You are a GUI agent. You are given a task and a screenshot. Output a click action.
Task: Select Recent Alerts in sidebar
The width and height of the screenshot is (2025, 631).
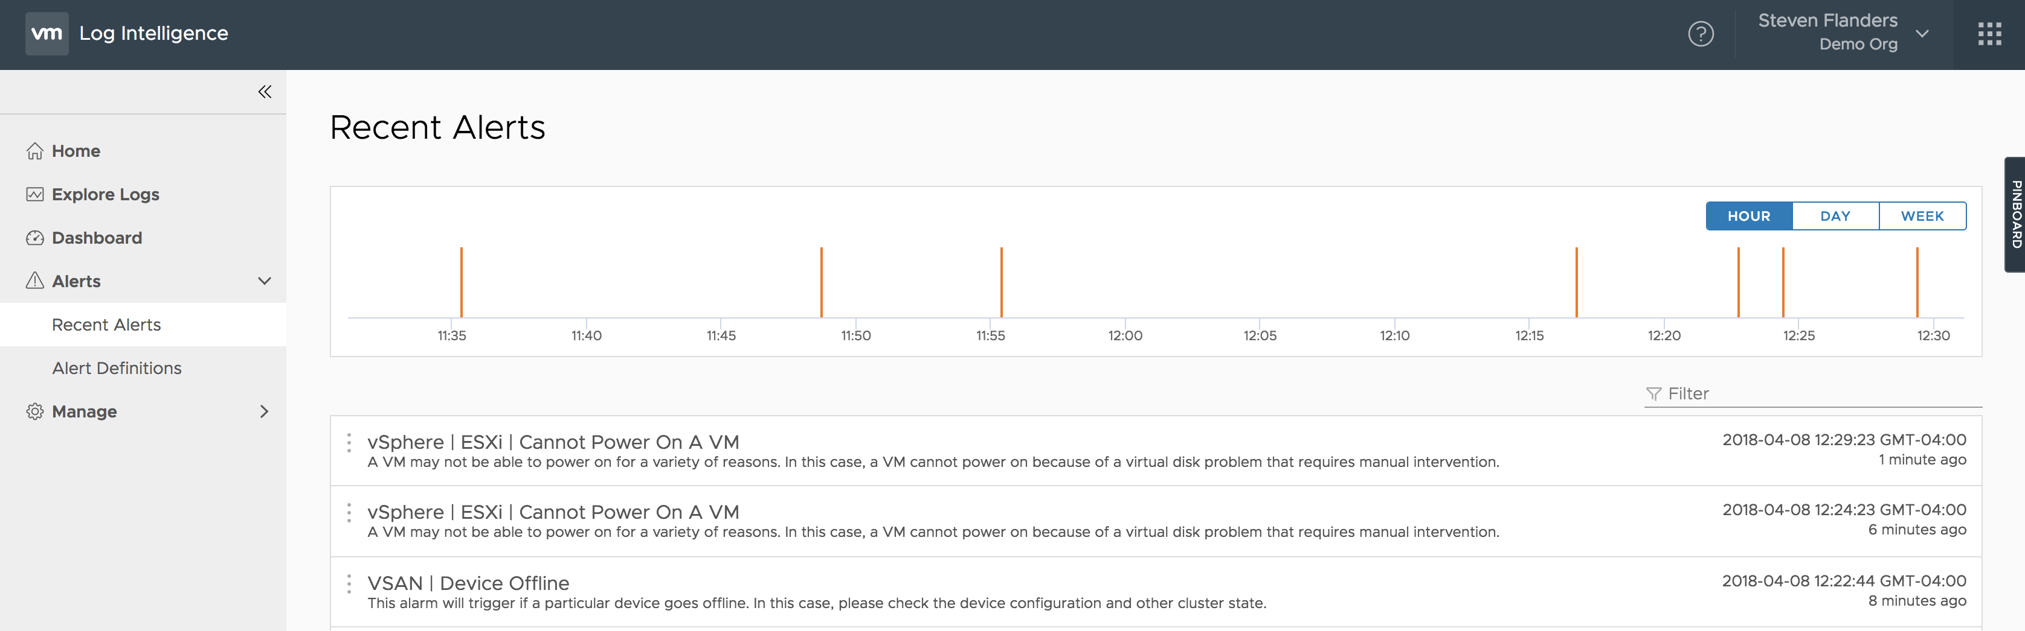point(106,325)
